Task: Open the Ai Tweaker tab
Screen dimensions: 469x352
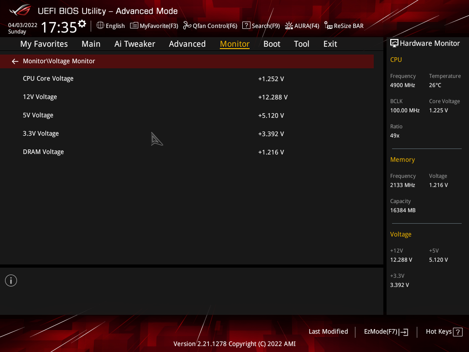Action: pyautogui.click(x=135, y=44)
